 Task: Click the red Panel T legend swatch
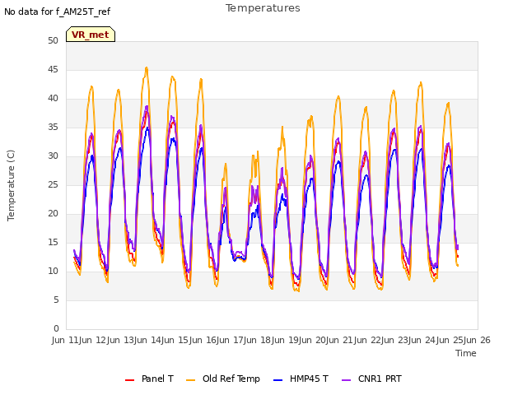pos(129,380)
